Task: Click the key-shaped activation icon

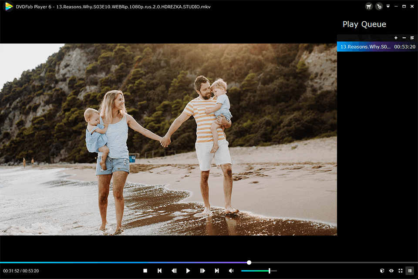Action: [x=379, y=7]
